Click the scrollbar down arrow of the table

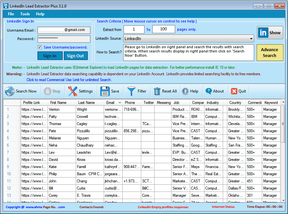pyautogui.click(x=283, y=200)
